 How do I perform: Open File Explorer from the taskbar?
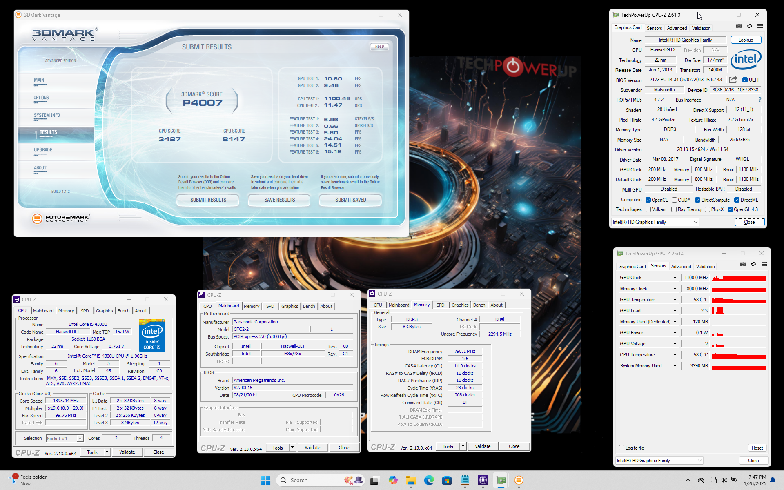tap(411, 480)
